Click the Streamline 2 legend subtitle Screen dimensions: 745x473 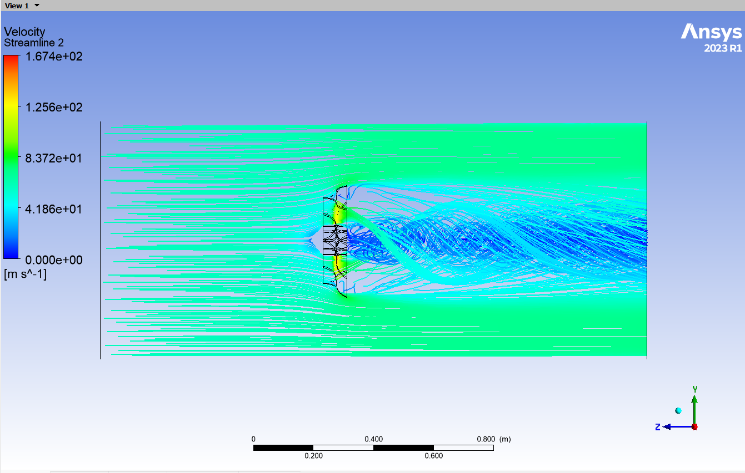tap(34, 43)
